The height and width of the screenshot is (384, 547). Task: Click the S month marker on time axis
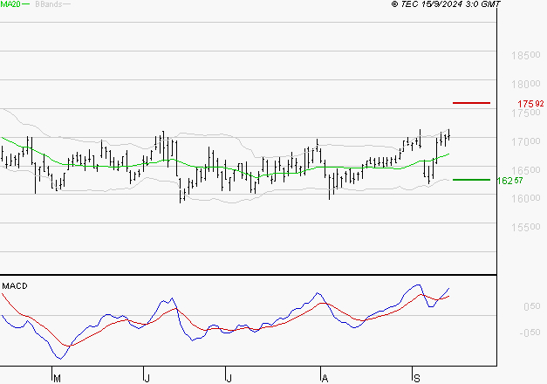[416, 379]
